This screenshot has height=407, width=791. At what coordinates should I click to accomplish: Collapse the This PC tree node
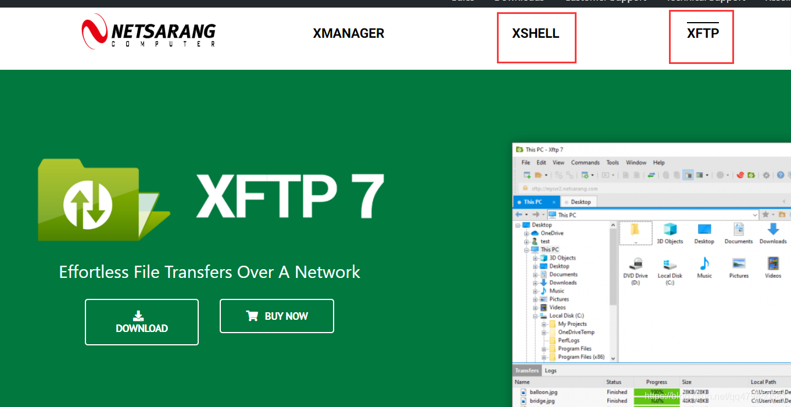pos(527,250)
